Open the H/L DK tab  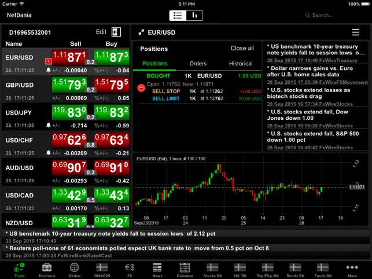pos(240,270)
